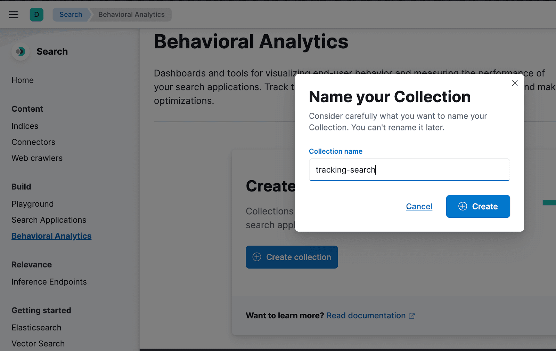Click Cancel to abandon naming the collection
The width and height of the screenshot is (556, 351).
(419, 206)
